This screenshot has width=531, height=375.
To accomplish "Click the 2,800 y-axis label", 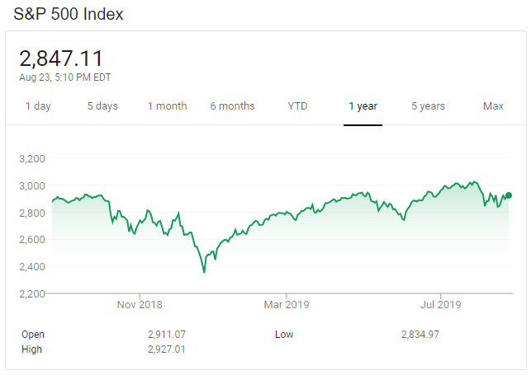I will point(32,213).
